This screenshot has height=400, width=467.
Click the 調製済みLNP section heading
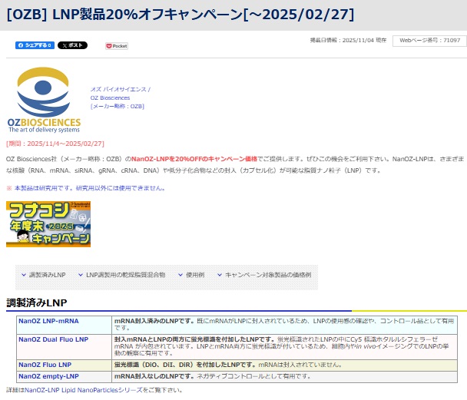click(37, 302)
